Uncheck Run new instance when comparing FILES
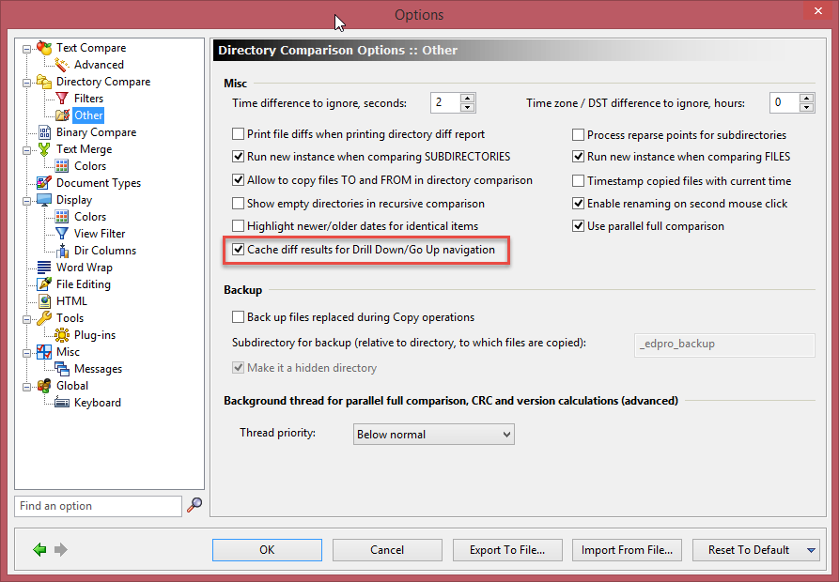Image resolution: width=839 pixels, height=582 pixels. tap(578, 157)
